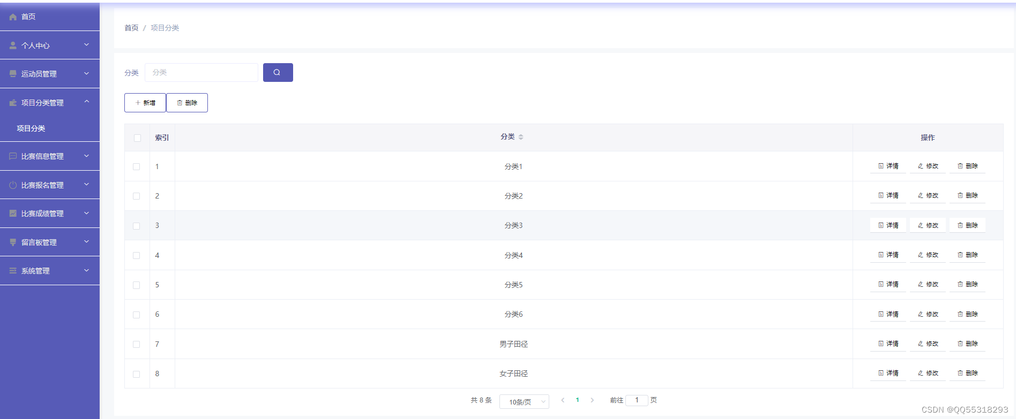Open 详情 for row 分类2
1016x419 pixels.
888,195
